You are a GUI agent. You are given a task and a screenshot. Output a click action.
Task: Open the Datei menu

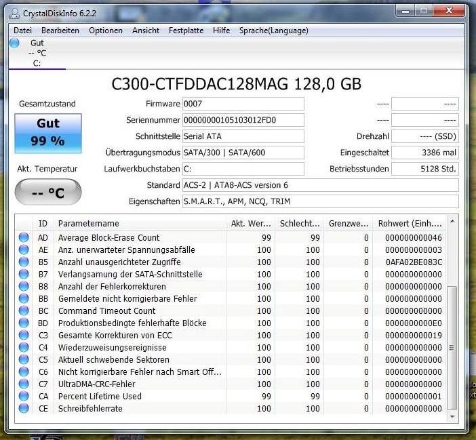pos(22,31)
